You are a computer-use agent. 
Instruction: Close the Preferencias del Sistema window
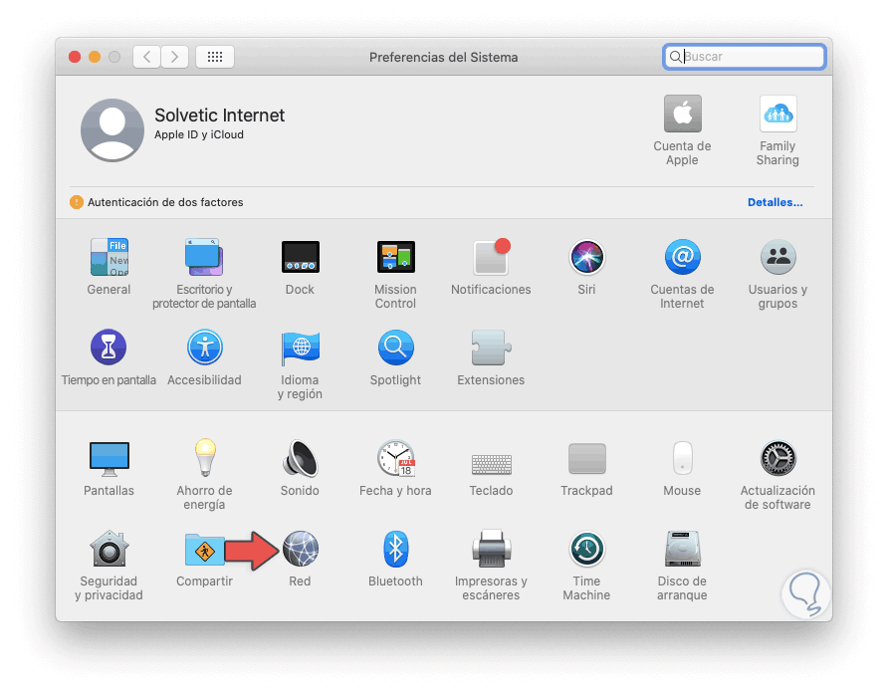coord(75,57)
